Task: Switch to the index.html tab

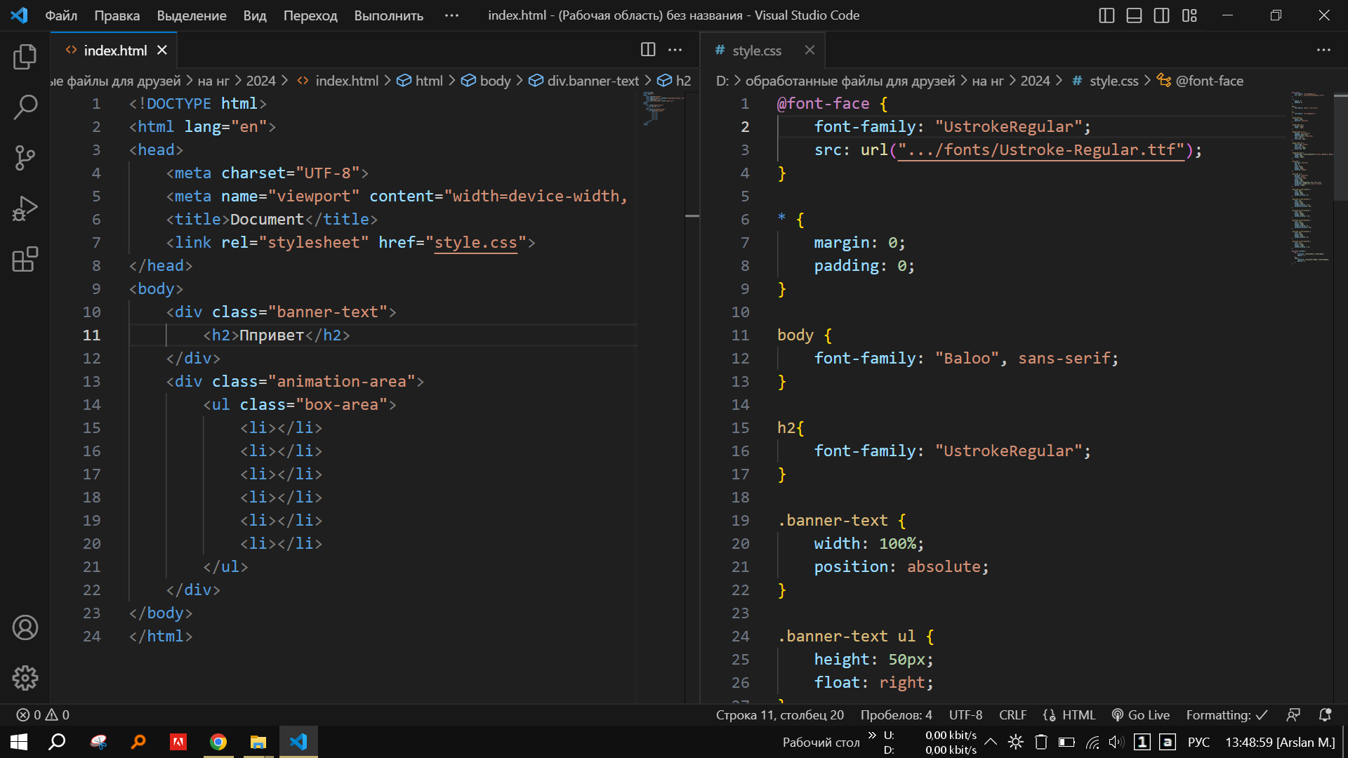Action: pyautogui.click(x=114, y=51)
